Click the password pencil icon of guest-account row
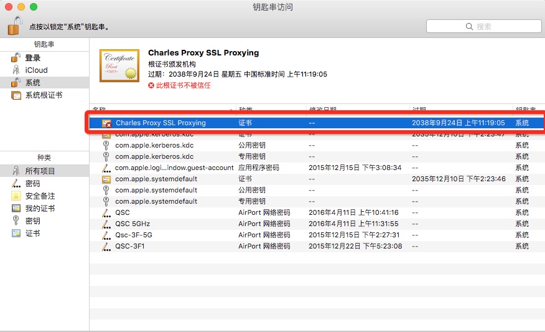Image resolution: width=545 pixels, height=332 pixels. pos(106,168)
